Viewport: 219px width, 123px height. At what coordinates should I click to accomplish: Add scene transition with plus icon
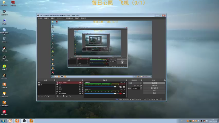(135, 86)
